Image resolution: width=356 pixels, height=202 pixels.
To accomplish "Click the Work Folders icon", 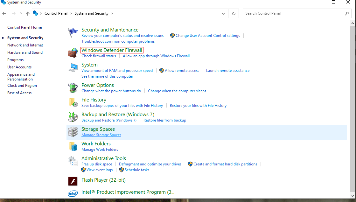I will pos(73,146).
